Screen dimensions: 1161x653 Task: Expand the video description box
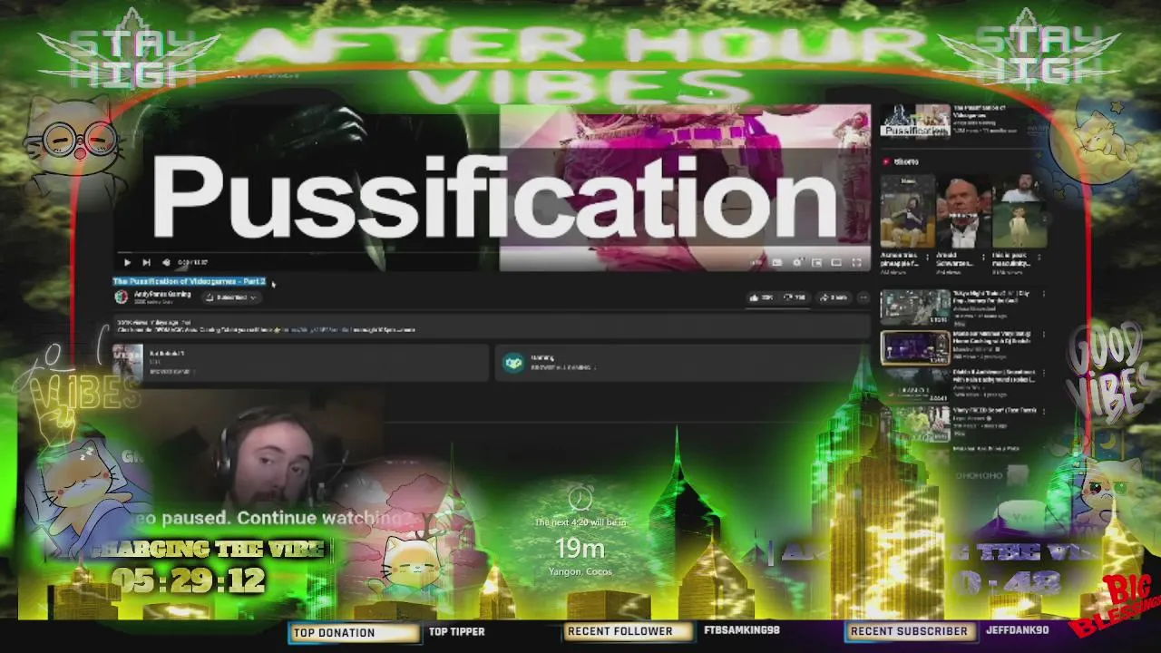490,326
